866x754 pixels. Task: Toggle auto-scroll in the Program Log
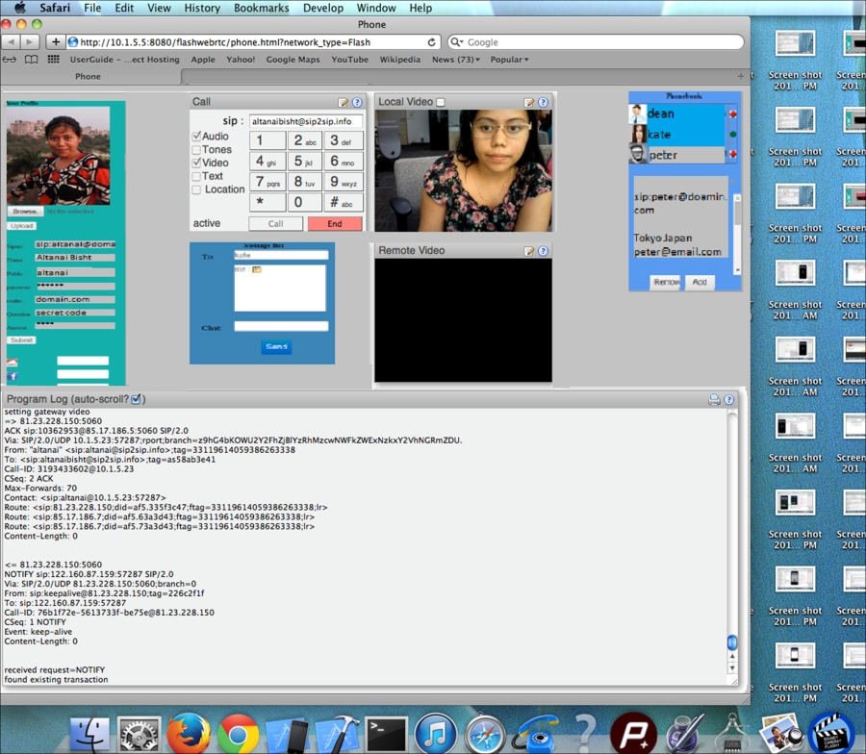point(138,398)
